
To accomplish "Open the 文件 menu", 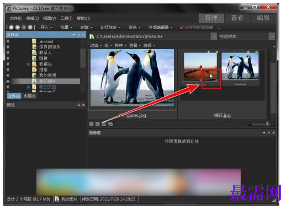I will coord(16,18).
